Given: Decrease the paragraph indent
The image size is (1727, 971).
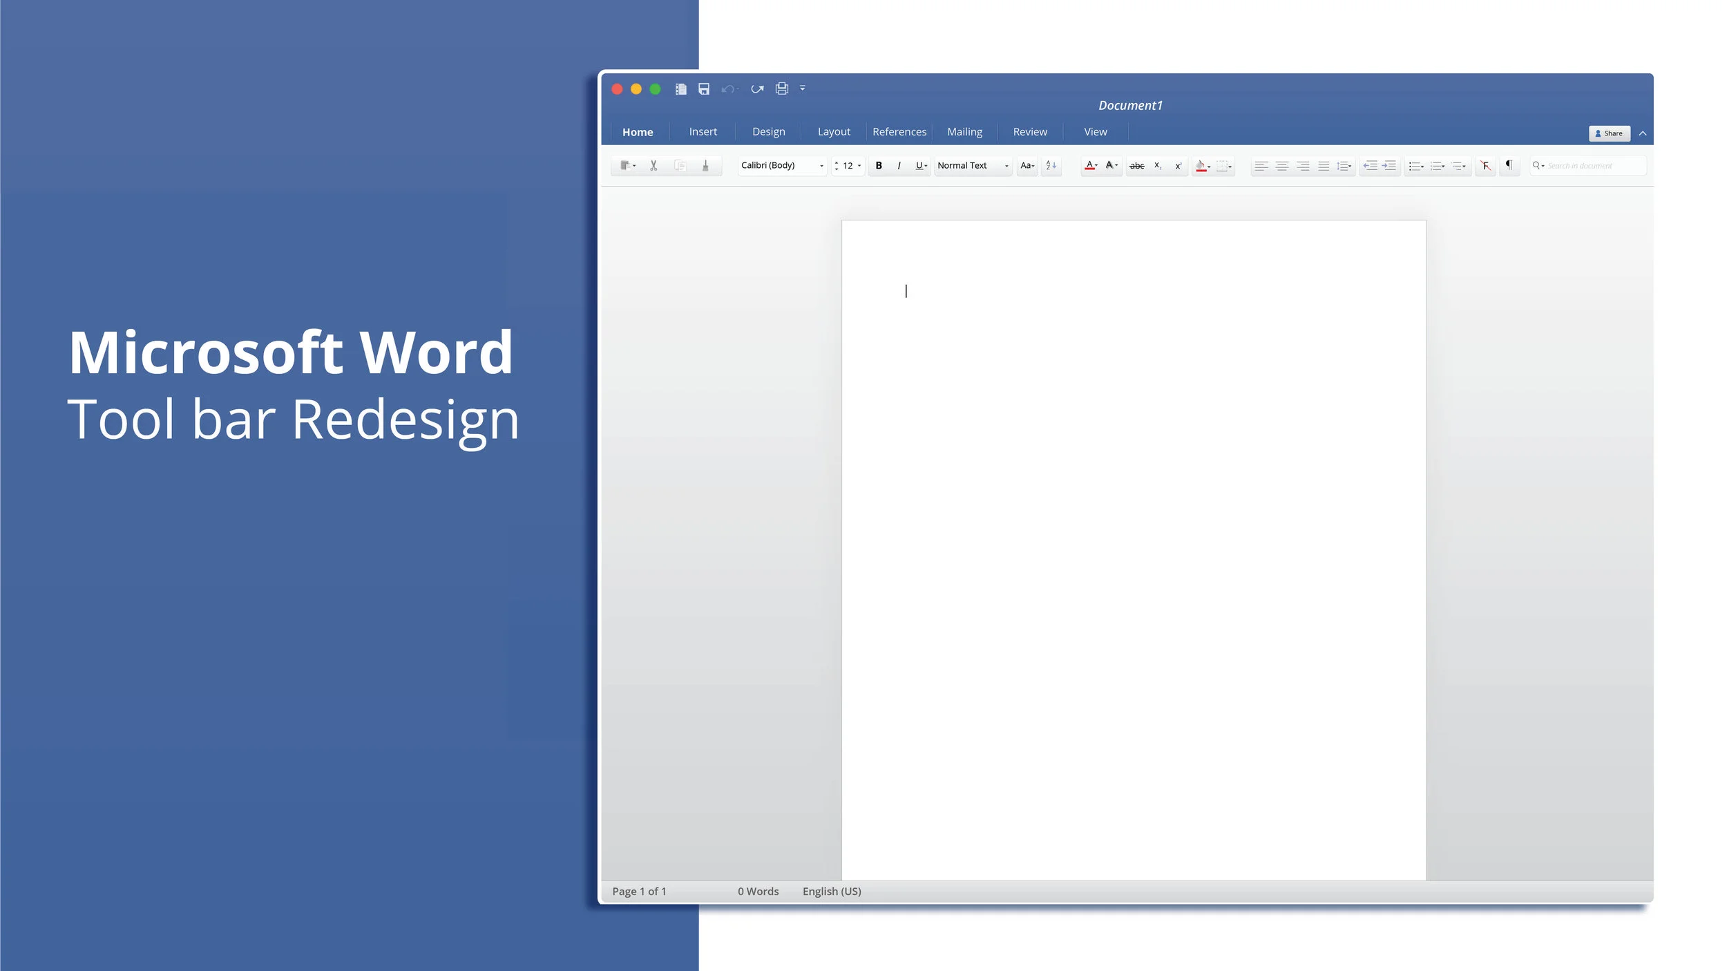Looking at the screenshot, I should pos(1370,166).
